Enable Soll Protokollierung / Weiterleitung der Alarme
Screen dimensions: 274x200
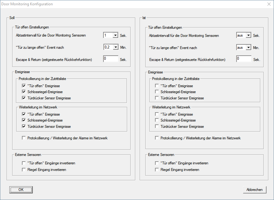[24, 138]
